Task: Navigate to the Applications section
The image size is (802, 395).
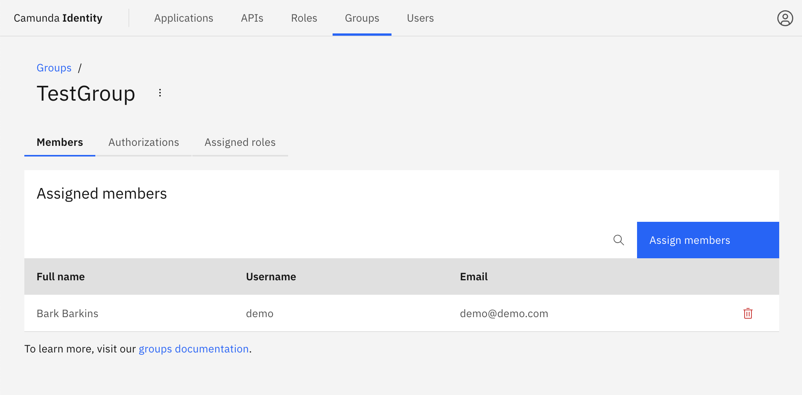Action: tap(184, 18)
